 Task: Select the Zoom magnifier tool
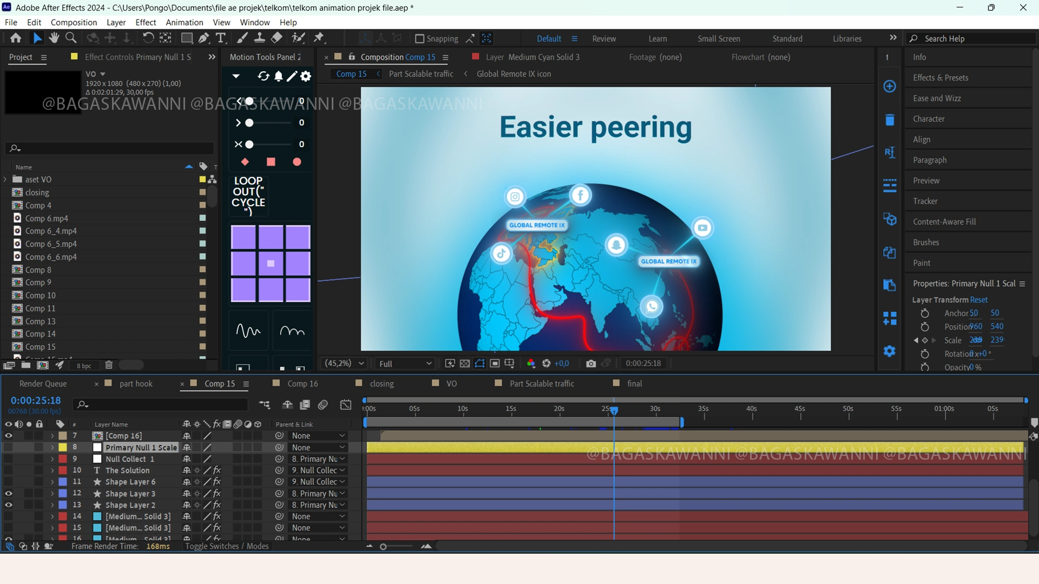point(71,38)
